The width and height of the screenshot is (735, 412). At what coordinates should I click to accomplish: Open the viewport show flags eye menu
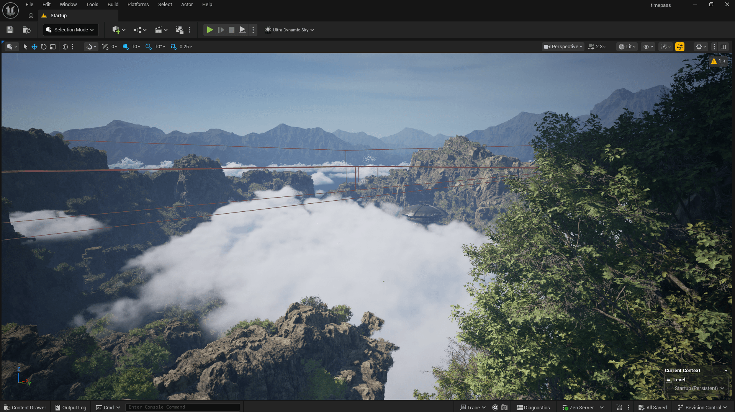648,47
